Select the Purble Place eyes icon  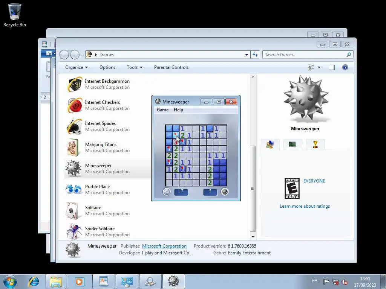74,190
